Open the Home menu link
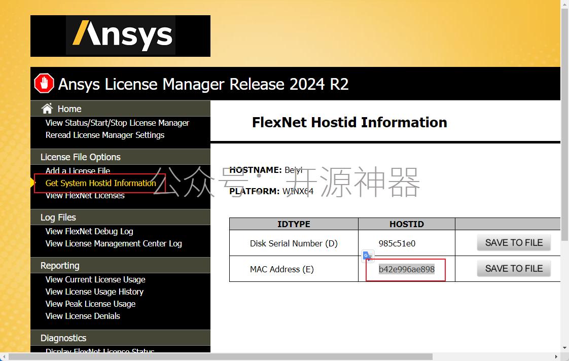This screenshot has height=361, width=569. click(x=69, y=109)
